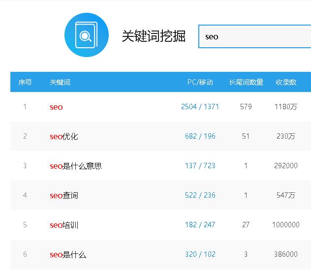This screenshot has width=311, height=276.
Task: Click the 收录数 column header
Action: pos(286,82)
